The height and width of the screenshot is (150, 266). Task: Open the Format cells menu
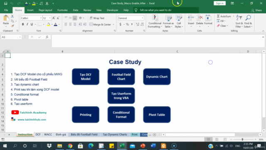pos(208,21)
